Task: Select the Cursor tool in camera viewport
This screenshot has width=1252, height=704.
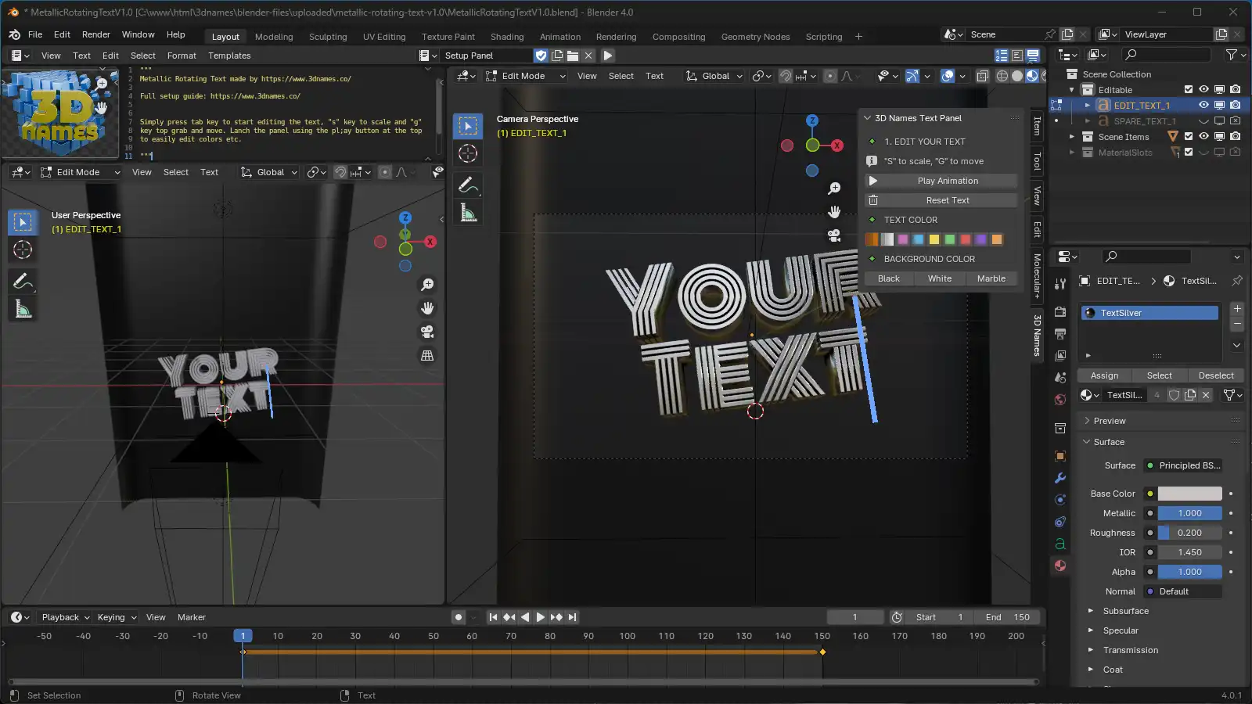Action: (468, 154)
